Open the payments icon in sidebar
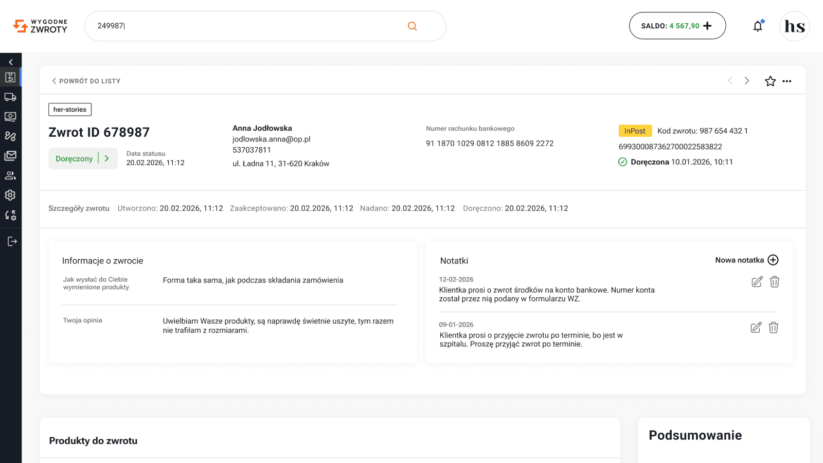The width and height of the screenshot is (823, 463). pos(10,116)
